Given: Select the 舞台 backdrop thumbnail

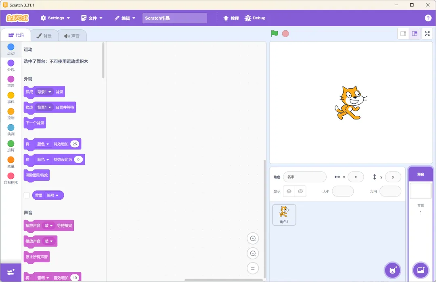Looking at the screenshot, I should pos(420,191).
